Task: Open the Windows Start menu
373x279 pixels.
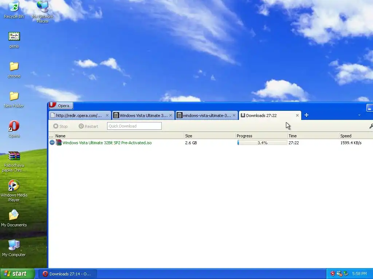Action: [17, 274]
